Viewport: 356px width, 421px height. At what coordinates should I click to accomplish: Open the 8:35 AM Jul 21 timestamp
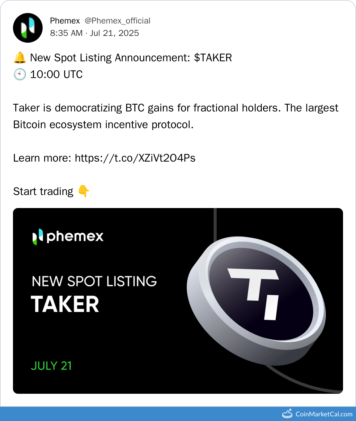coord(95,33)
